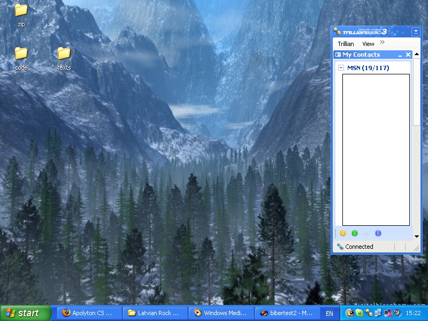Collapse the MSN contact group
The height and width of the screenshot is (321, 428).
point(341,68)
